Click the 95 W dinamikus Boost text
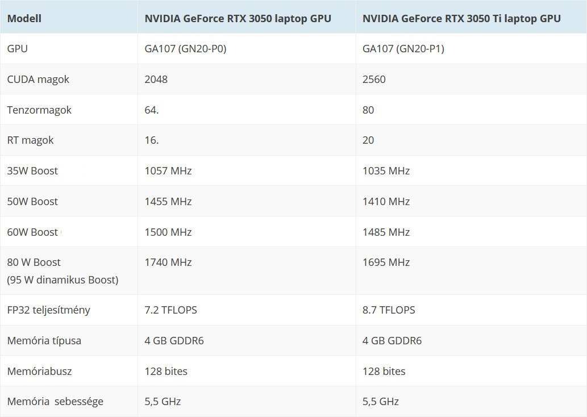 coord(63,280)
